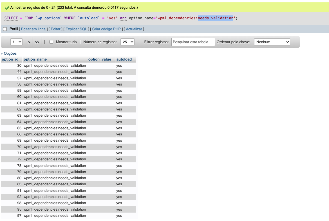Screen dimensions: 329x221
Task: Select the option_id 66 cell
Action: pos(12,134)
